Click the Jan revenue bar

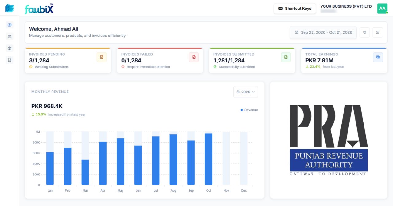tap(50, 169)
